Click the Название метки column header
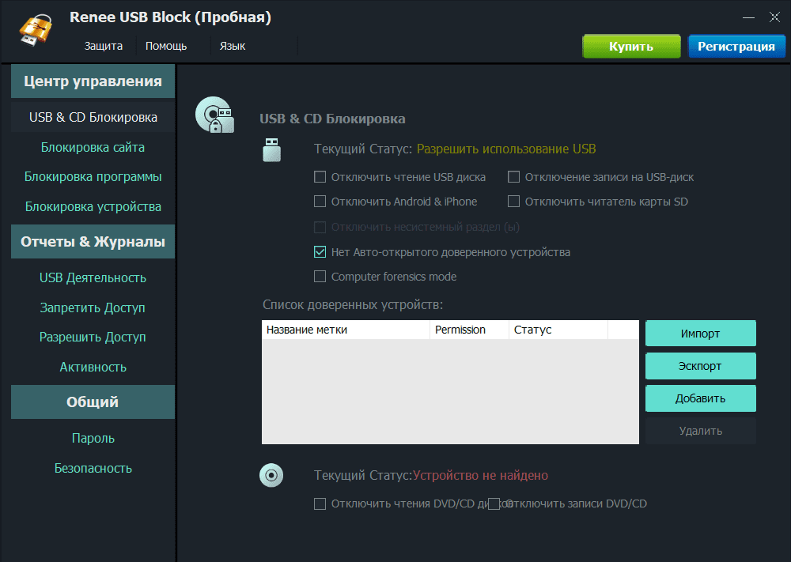 (x=346, y=330)
